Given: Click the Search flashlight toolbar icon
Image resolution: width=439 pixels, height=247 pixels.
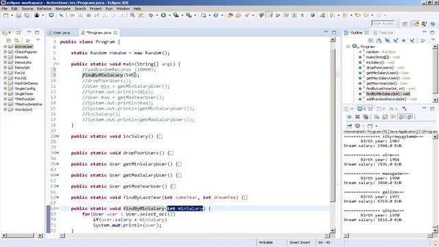Looking at the screenshot, I should 247,15.
